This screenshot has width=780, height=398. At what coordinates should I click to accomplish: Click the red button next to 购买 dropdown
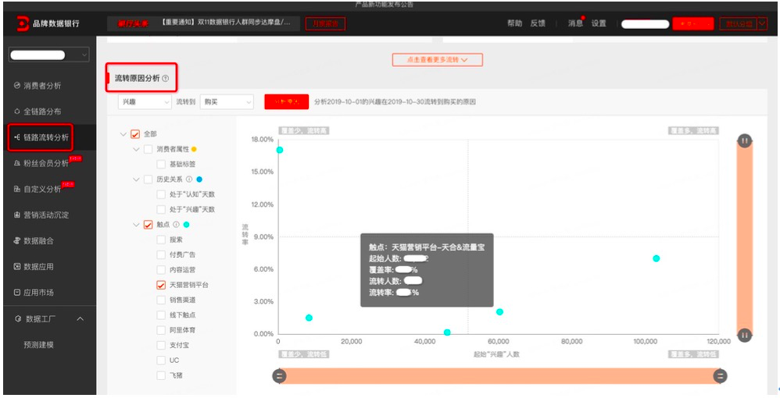click(287, 102)
